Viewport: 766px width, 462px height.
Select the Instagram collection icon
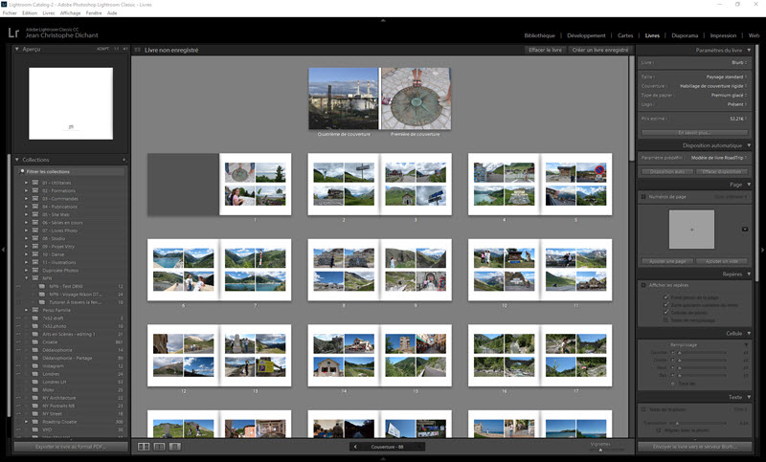(x=35, y=366)
